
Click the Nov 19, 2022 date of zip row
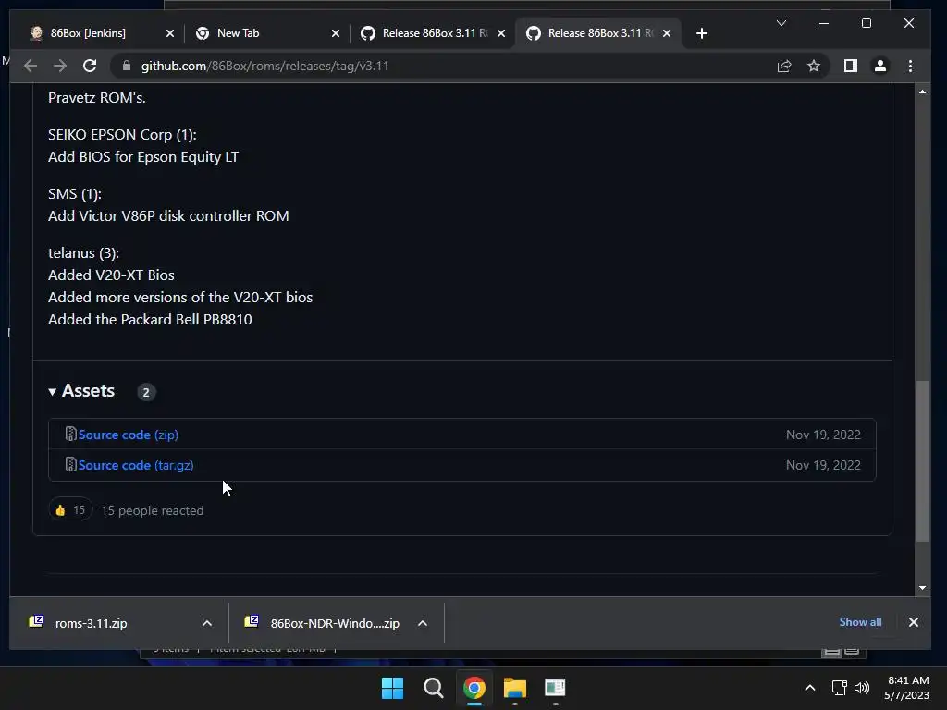pos(823,435)
